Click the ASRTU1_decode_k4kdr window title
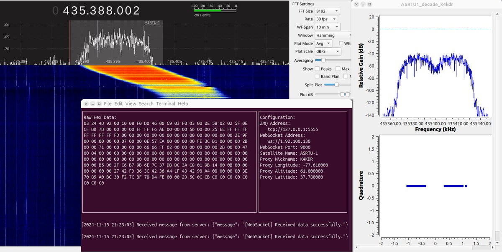 pos(426,4)
